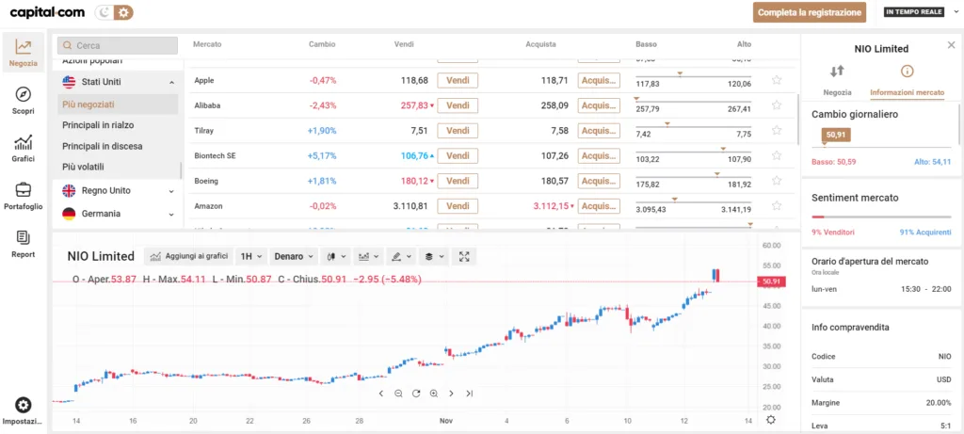Close the NIO Limited info panel
This screenshot has height=434, width=964.
(x=951, y=45)
